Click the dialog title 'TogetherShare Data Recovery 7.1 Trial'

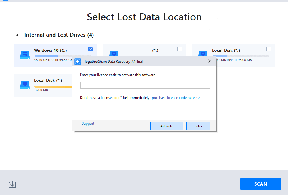click(114, 62)
